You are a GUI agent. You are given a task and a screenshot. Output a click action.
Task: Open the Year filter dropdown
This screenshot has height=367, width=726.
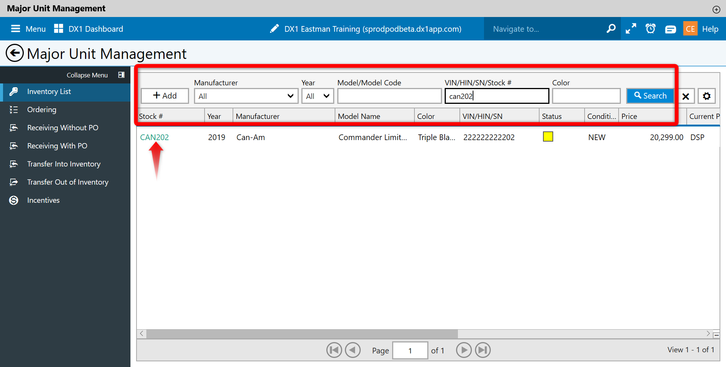318,96
